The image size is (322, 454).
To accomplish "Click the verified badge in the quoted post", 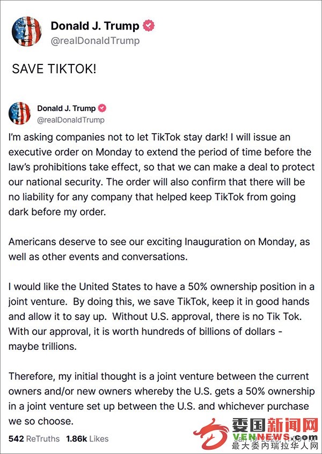I will tap(102, 108).
